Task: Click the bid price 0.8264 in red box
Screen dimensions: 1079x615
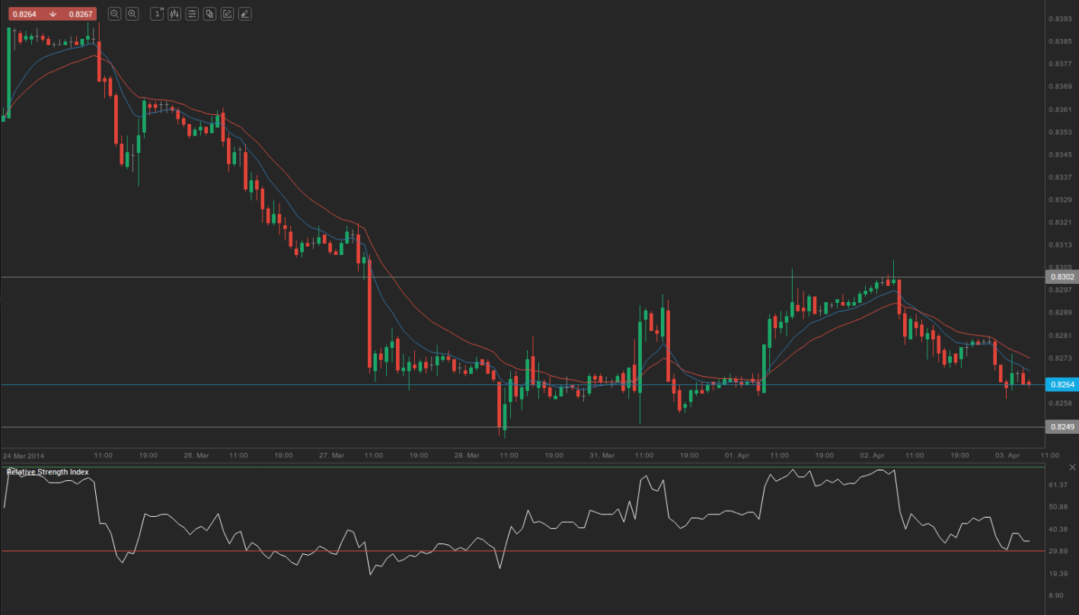Action: point(23,14)
